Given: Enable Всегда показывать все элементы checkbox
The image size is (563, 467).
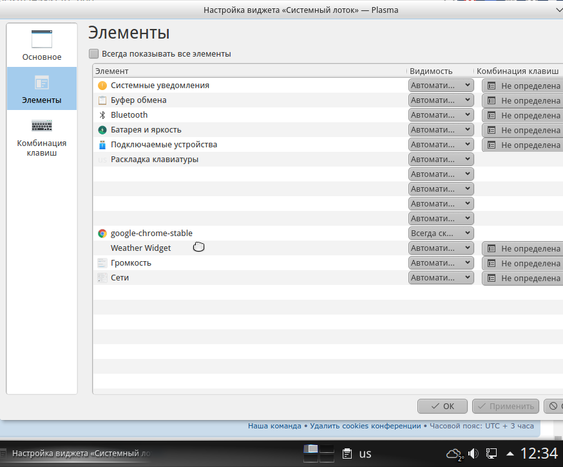Looking at the screenshot, I should point(93,54).
